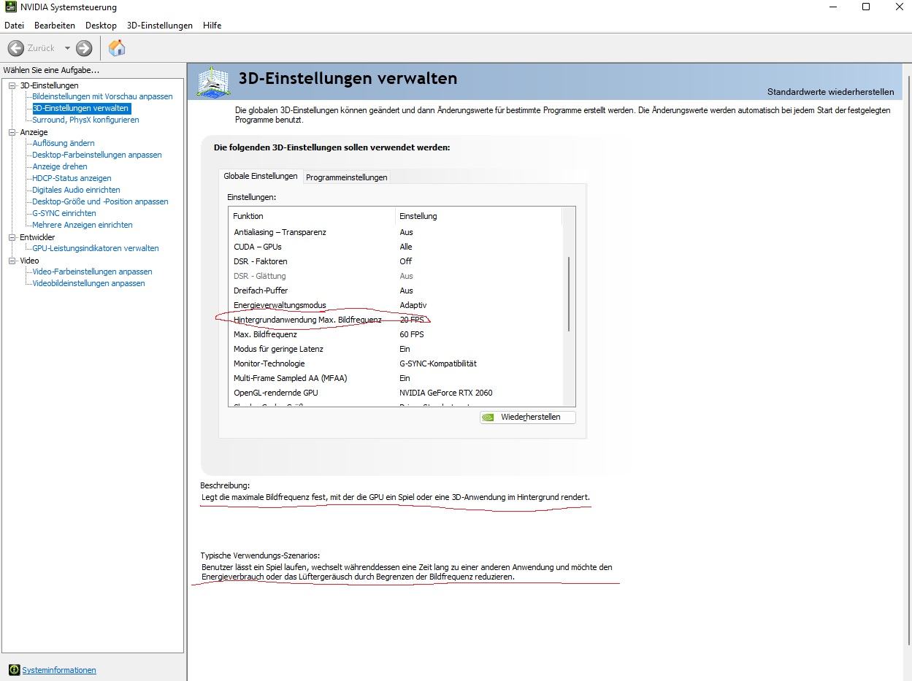The width and height of the screenshot is (912, 681).
Task: Select the OpenGL-rendernde GPU row
Action: (395, 393)
